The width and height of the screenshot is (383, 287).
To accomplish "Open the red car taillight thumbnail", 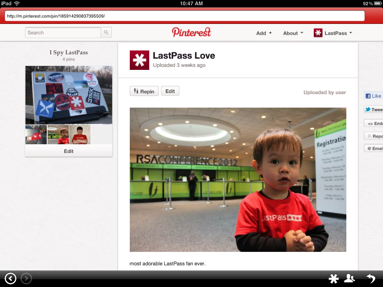I will pos(36,135).
